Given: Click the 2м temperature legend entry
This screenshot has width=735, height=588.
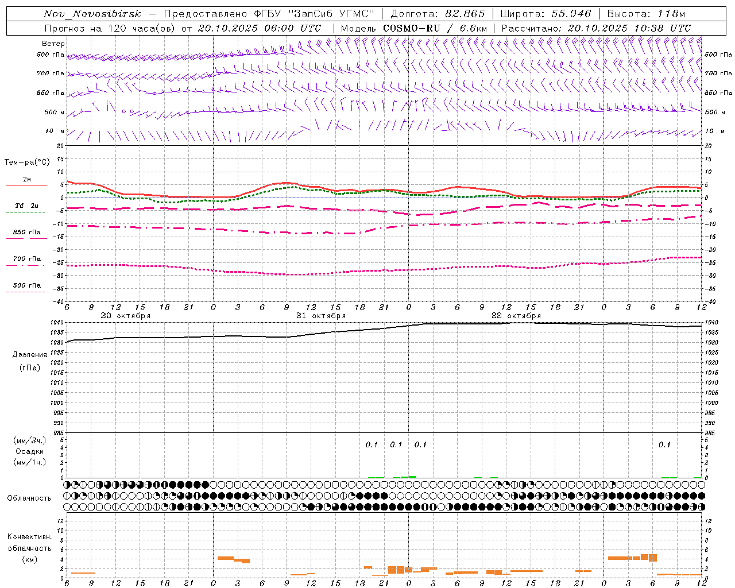Looking at the screenshot, I should point(27,180).
